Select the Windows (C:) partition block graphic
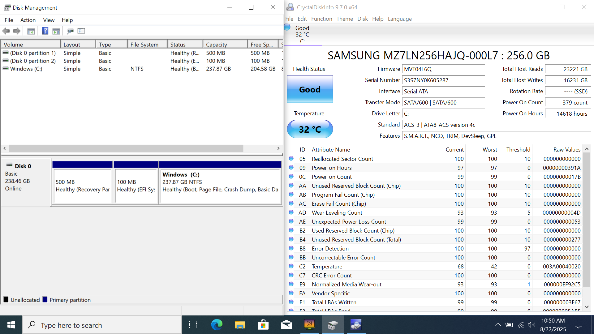594x334 pixels. (220, 182)
